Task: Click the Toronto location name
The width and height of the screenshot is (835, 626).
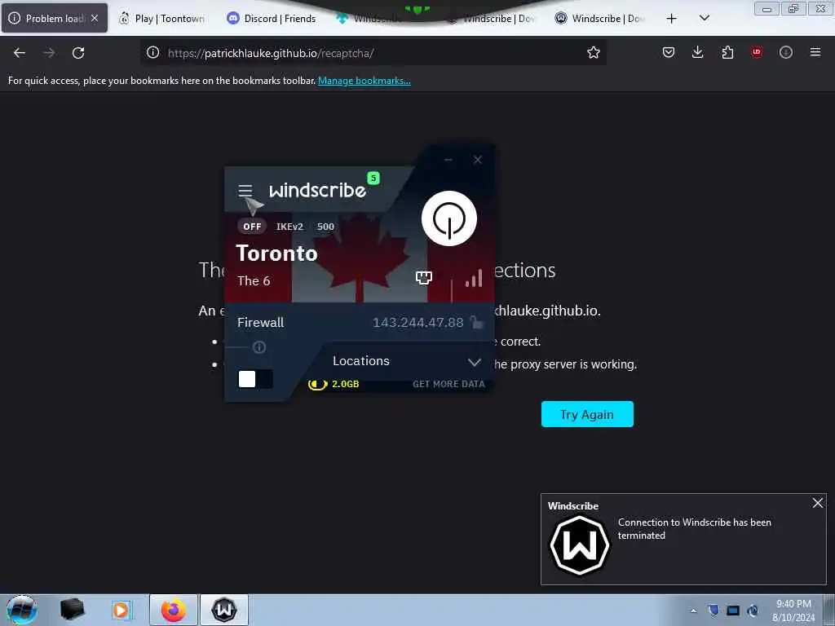Action: pyautogui.click(x=276, y=253)
